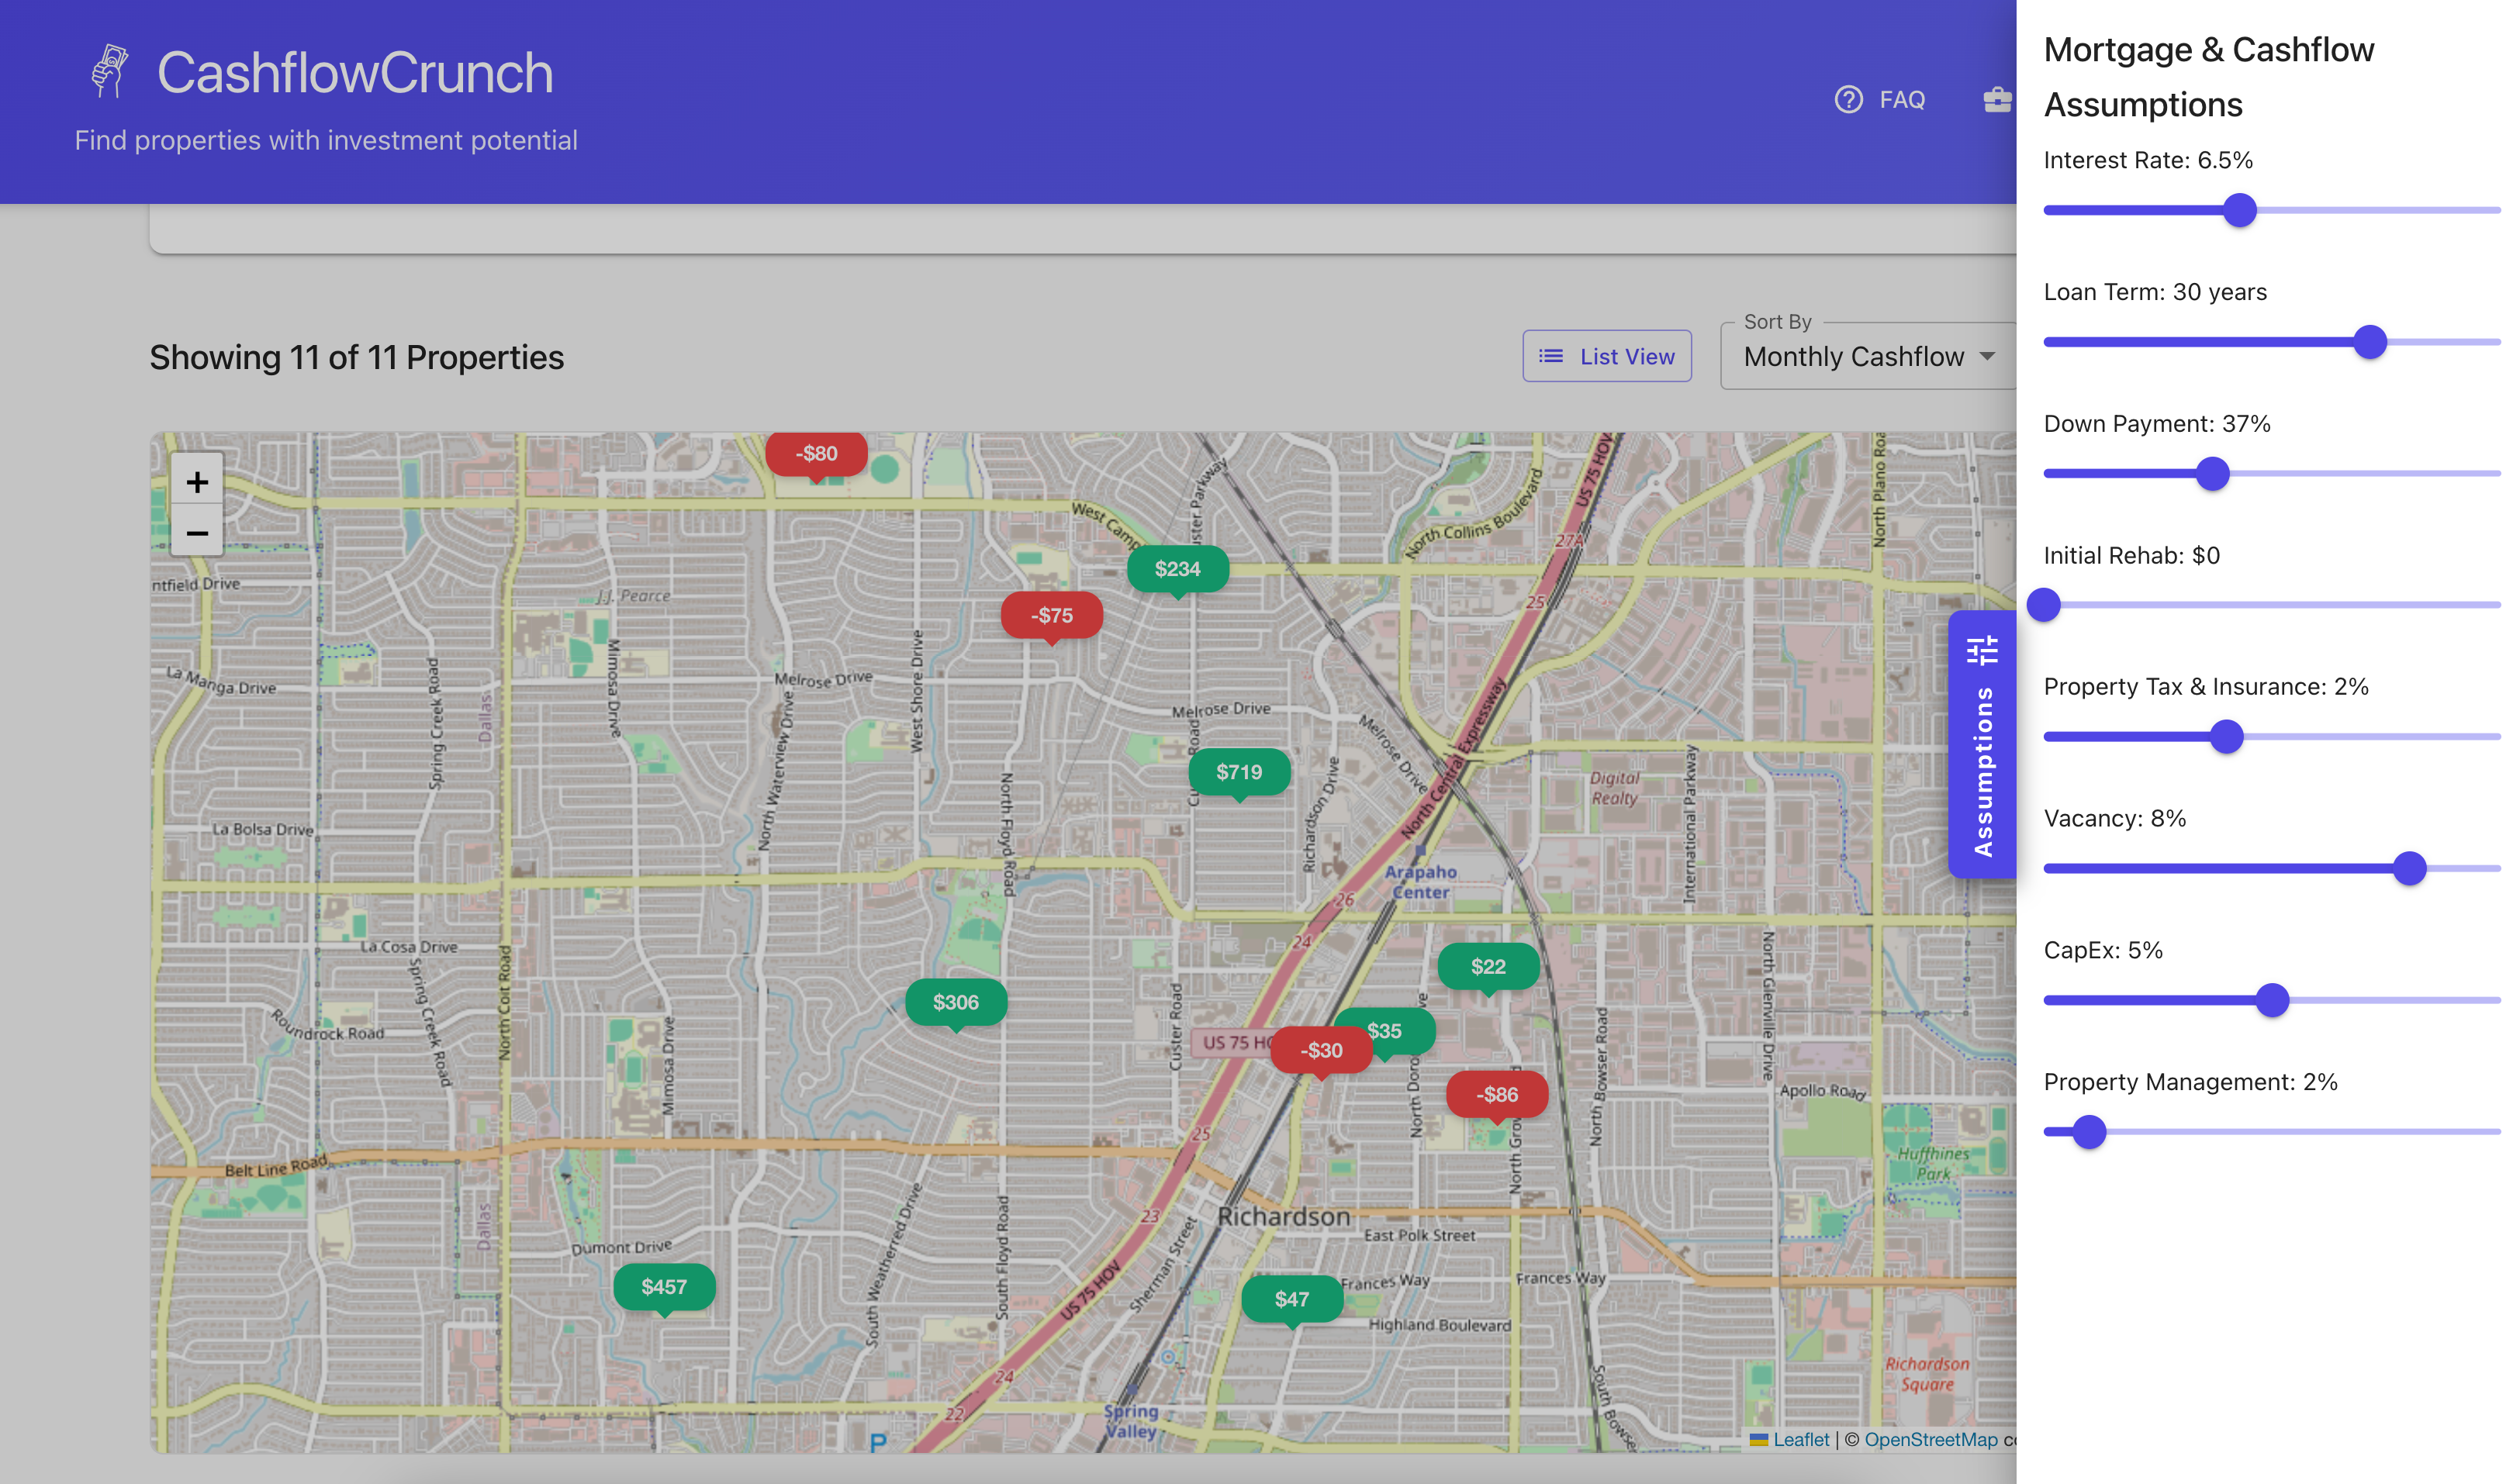The height and width of the screenshot is (1484, 2513).
Task: Click the Interest Rate slider handle
Action: [x=2239, y=211]
